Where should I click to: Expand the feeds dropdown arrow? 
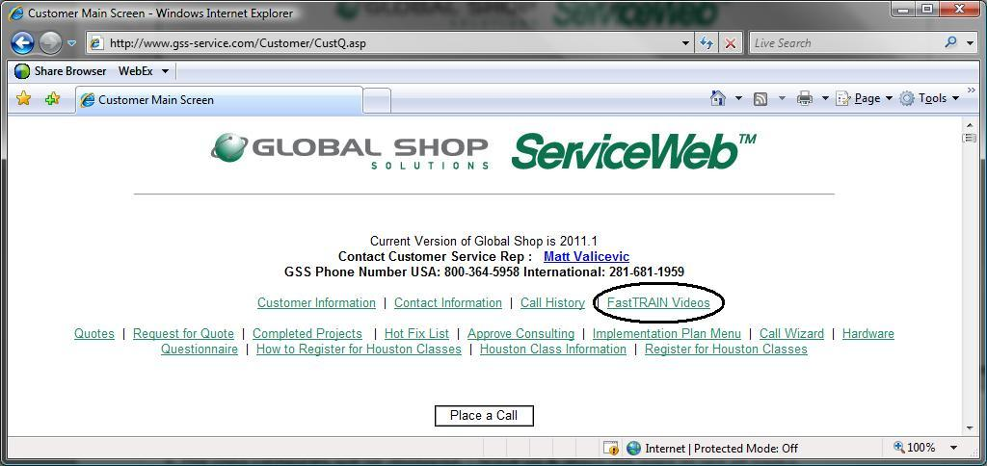click(x=782, y=99)
